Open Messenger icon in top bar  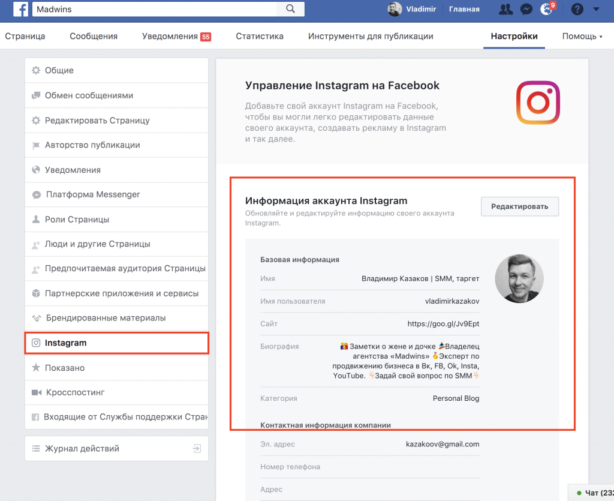(x=526, y=9)
